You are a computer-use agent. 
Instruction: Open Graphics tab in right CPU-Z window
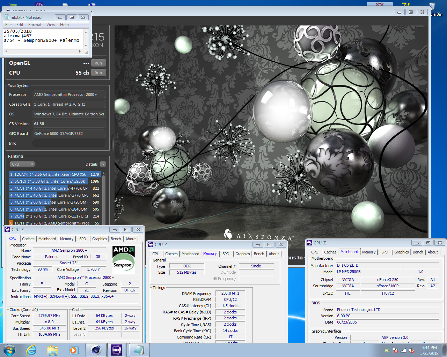(402, 252)
